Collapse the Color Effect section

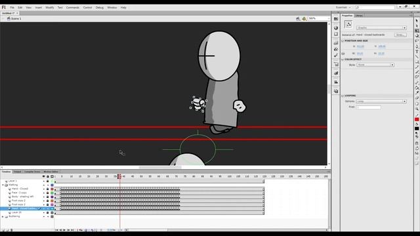(x=343, y=60)
